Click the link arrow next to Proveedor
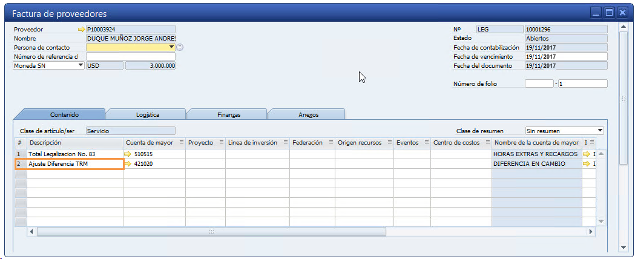635x259 pixels. pyautogui.click(x=82, y=29)
